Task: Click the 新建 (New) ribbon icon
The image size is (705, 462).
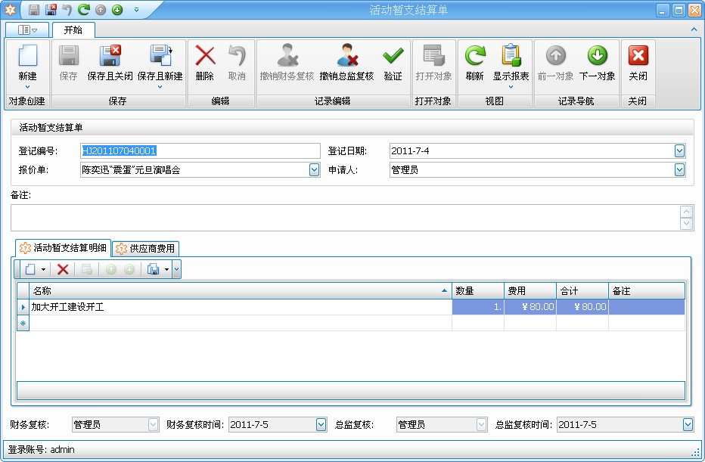Action: 27,55
